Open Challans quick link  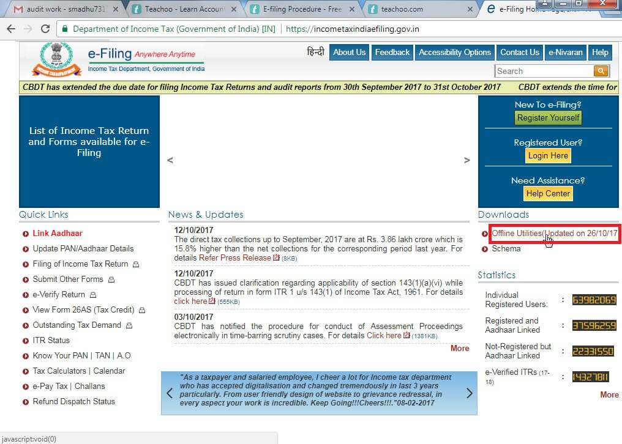pos(90,386)
